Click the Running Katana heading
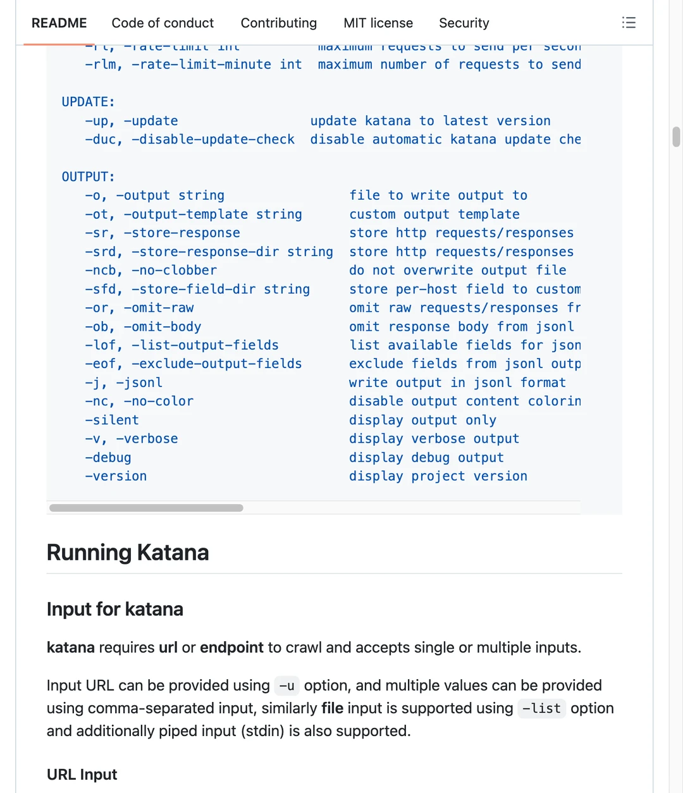683x793 pixels. click(x=128, y=552)
